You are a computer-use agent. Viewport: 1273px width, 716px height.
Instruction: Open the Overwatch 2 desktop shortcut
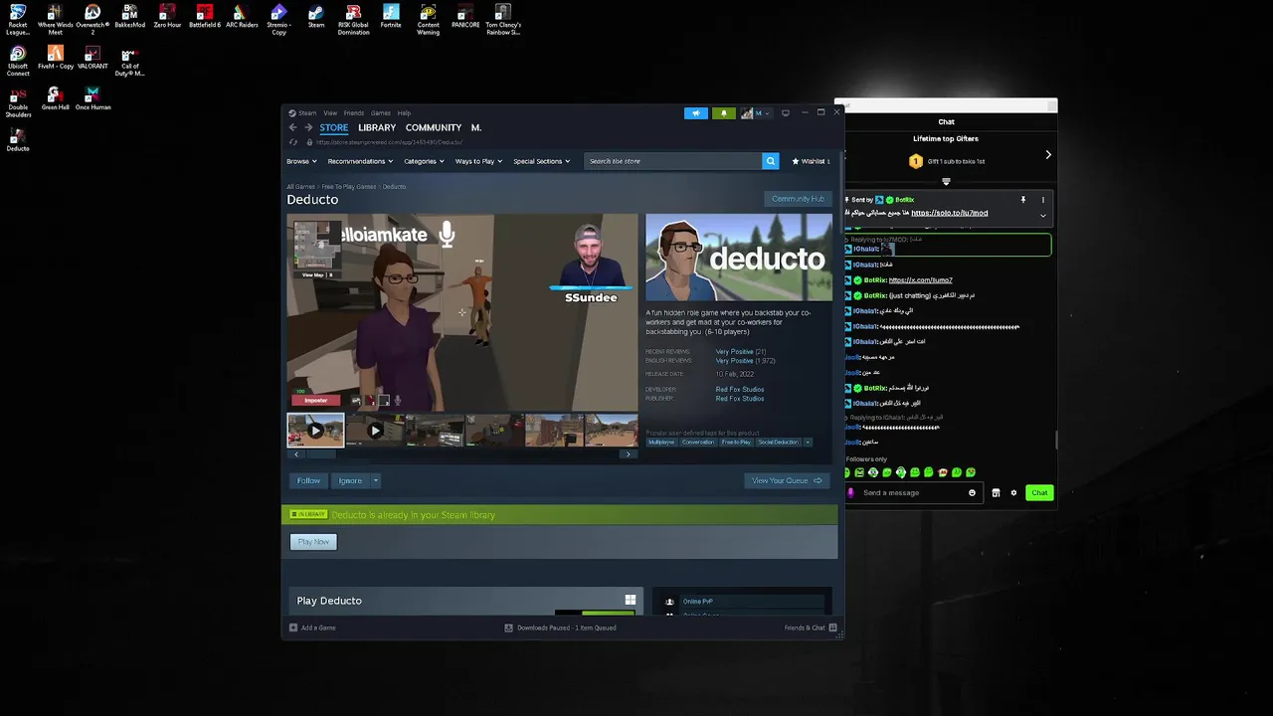point(92,19)
